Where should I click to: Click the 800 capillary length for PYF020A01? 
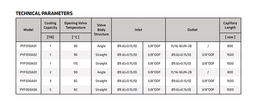(230, 72)
